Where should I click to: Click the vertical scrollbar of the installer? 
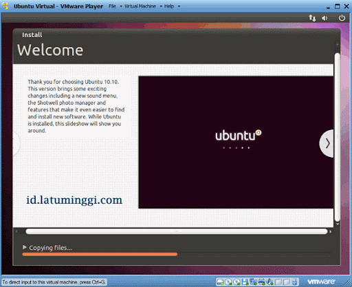337,137
